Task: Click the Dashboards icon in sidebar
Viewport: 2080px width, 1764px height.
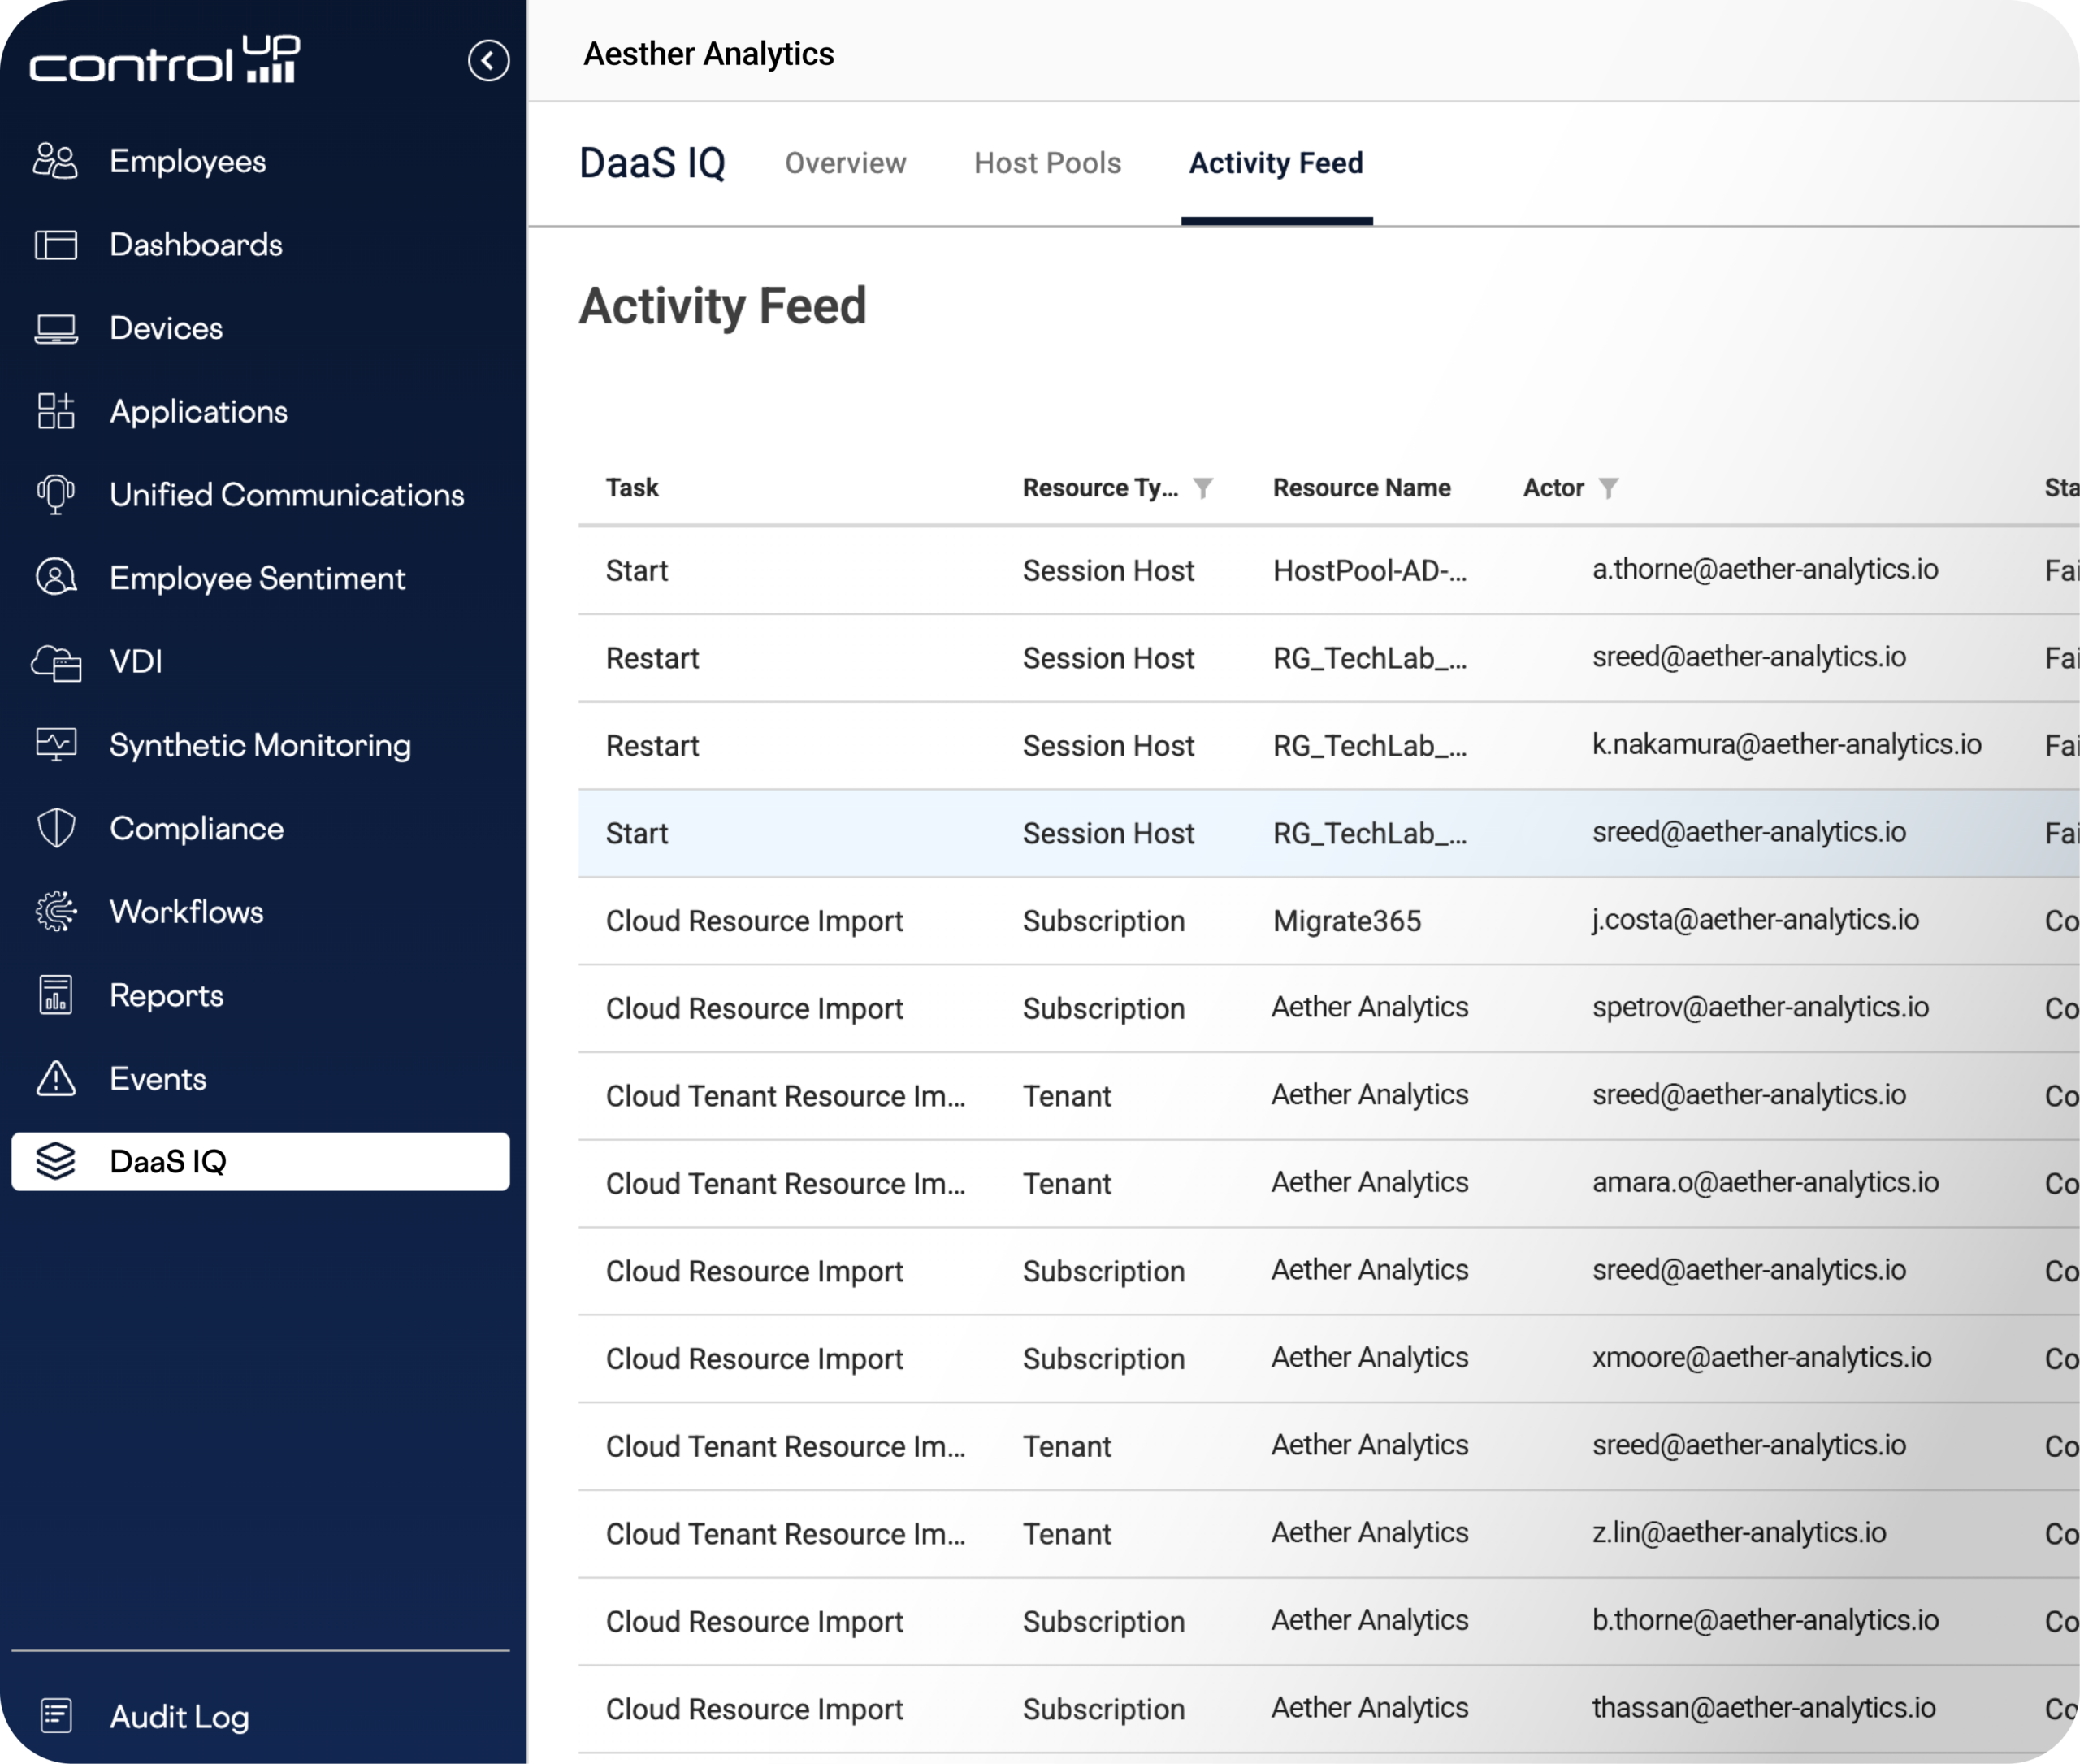Action: tap(55, 245)
